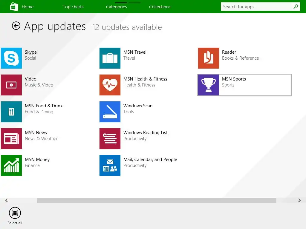
Task: Click the Select all circle icon
Action: click(x=15, y=213)
